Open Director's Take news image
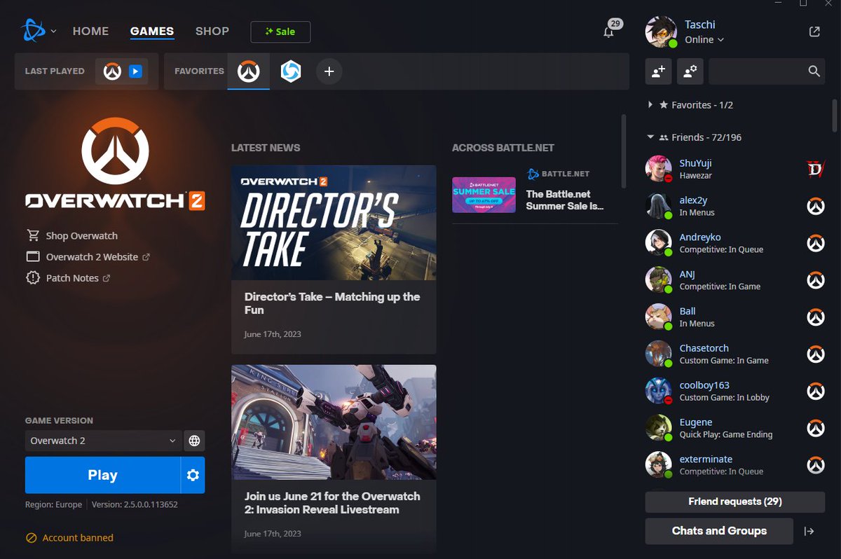 pyautogui.click(x=334, y=223)
